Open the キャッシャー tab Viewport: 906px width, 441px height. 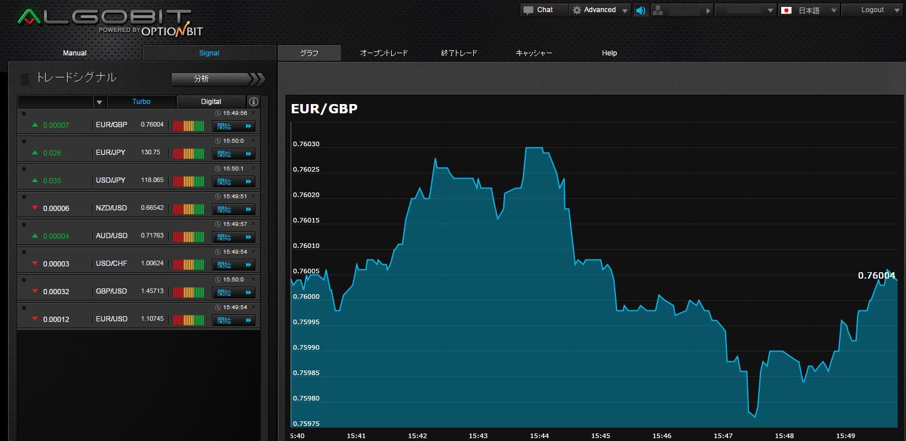534,53
